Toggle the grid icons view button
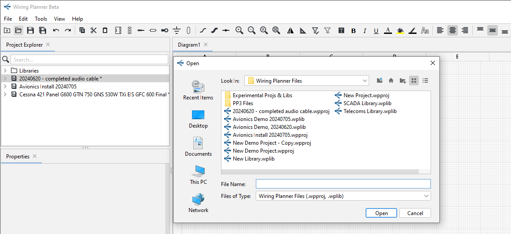The width and height of the screenshot is (511, 234). coord(413,80)
